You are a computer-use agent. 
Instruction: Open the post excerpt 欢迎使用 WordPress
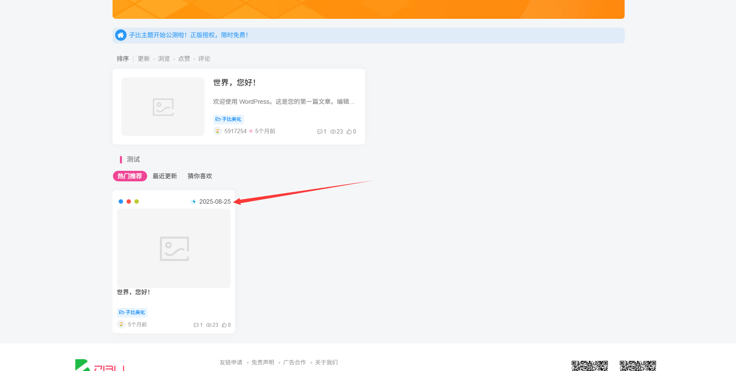(284, 102)
